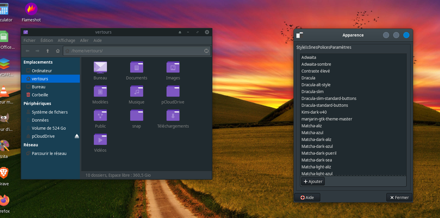Launch Krita from the desktop icon
Image resolution: width=440 pixels, height=218 pixels.
(x=4, y=146)
